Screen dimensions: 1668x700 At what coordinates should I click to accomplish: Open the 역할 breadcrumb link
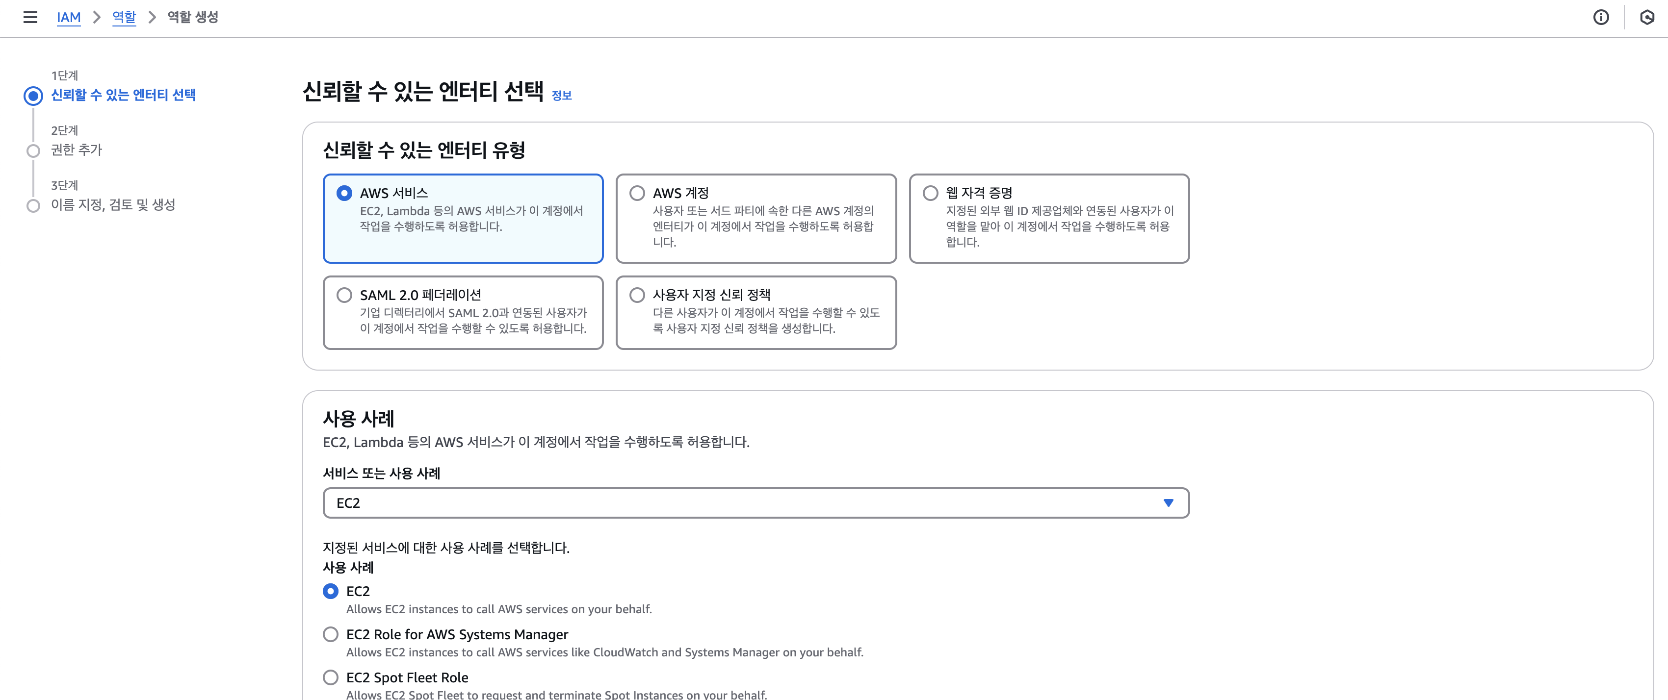tap(124, 18)
